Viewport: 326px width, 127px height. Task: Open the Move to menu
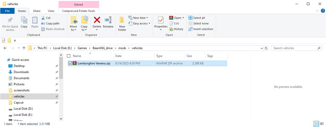pyautogui.click(x=73, y=24)
